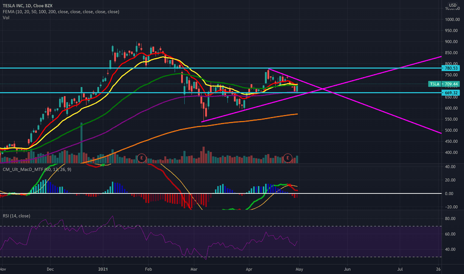
Task: Click the earnings E marker near May
Action: pos(288,158)
